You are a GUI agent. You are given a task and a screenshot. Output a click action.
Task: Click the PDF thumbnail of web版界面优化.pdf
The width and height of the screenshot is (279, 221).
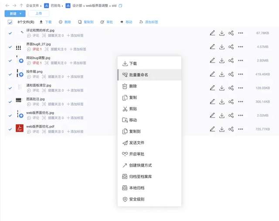[20, 128]
